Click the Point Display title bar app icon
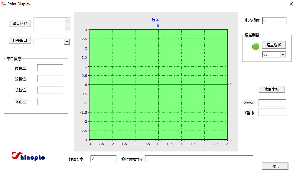The image size is (296, 174). pos(4,4)
